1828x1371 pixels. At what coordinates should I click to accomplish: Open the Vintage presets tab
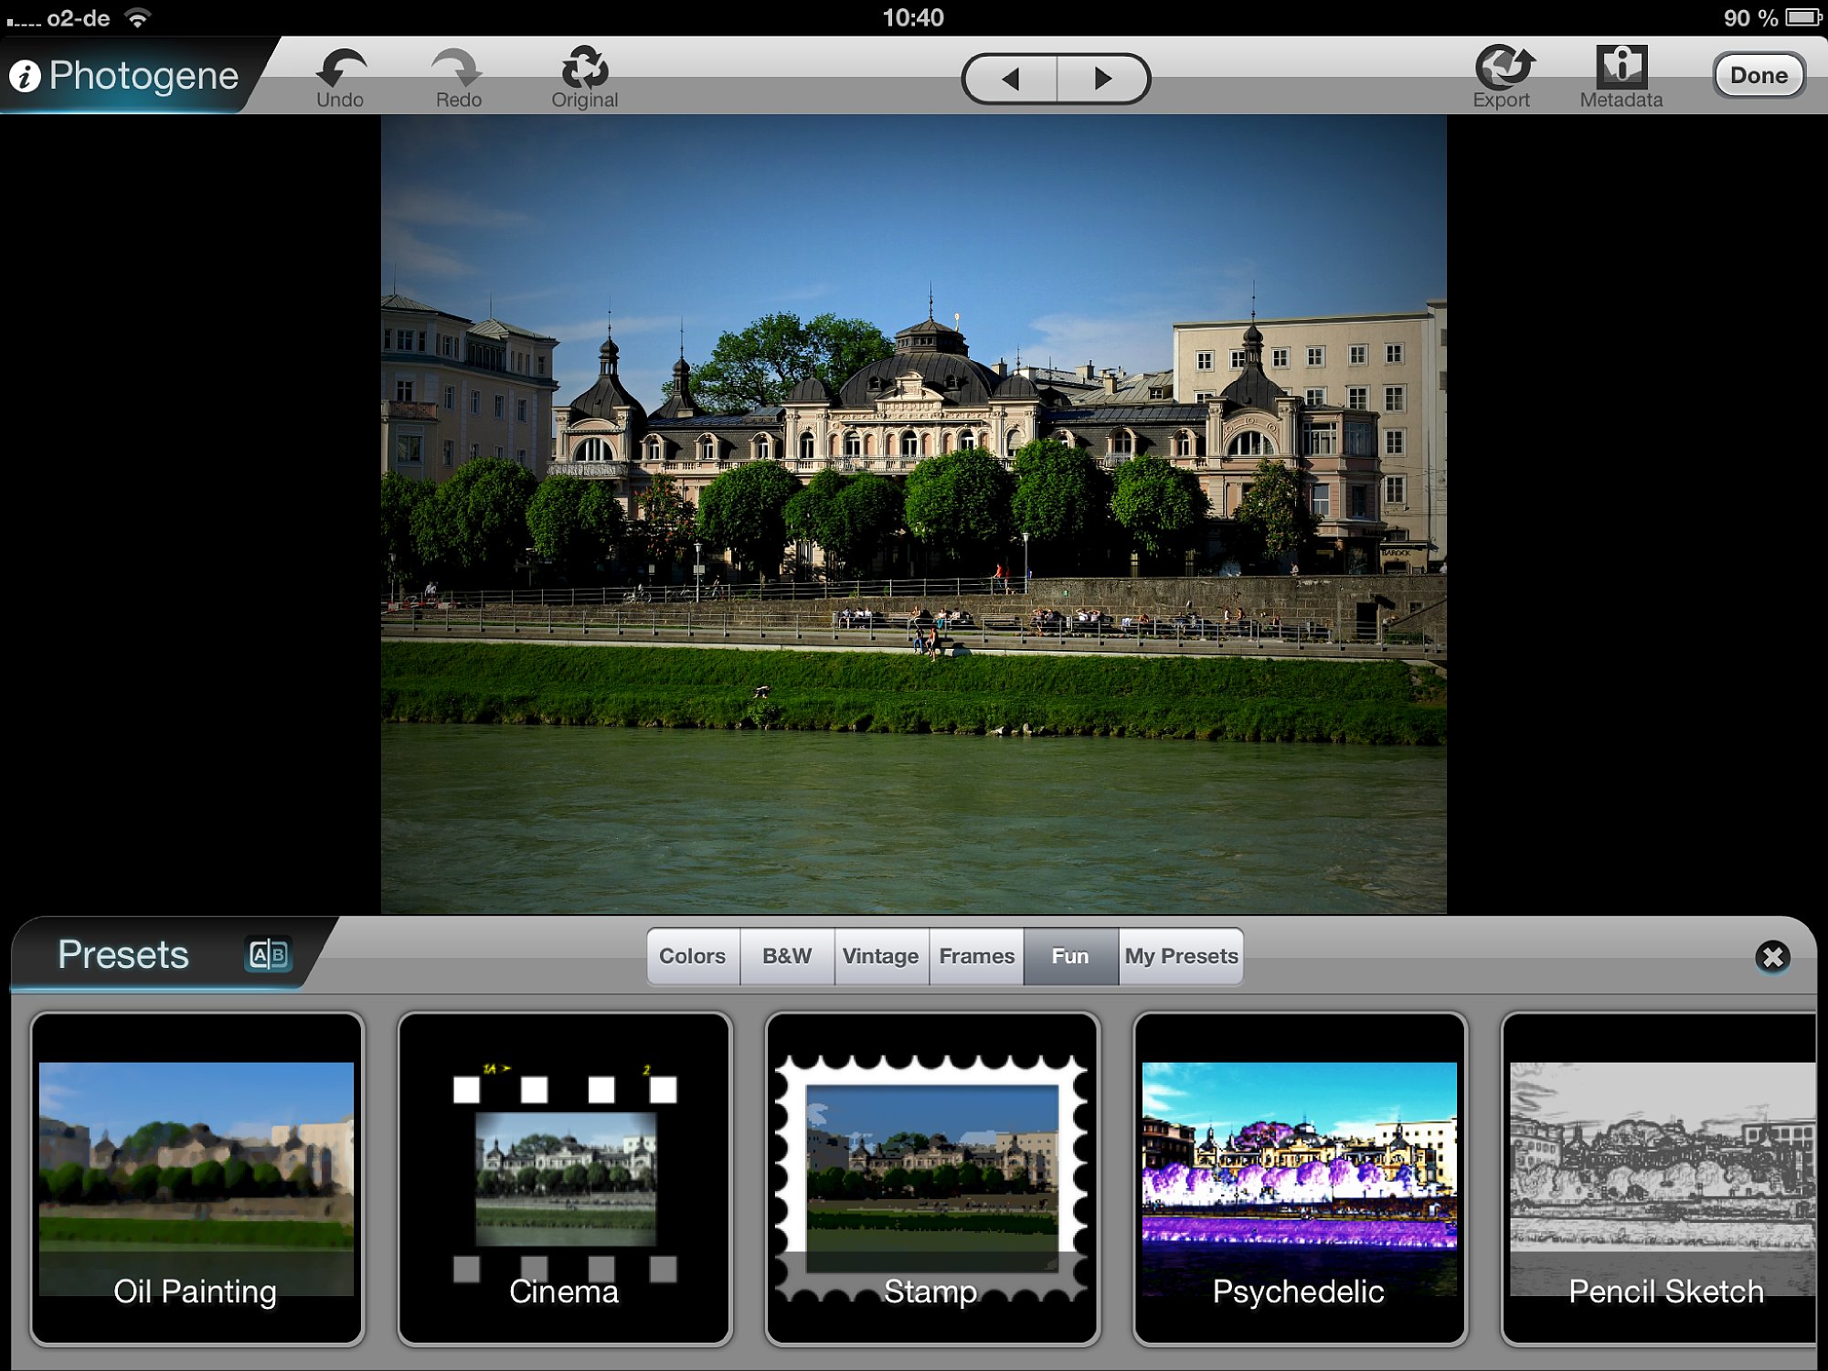pyautogui.click(x=880, y=956)
